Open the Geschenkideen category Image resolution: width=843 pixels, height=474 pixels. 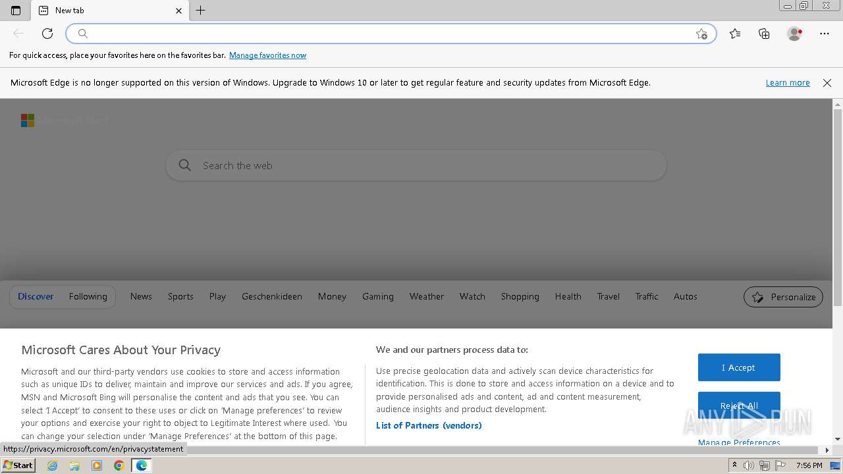click(x=272, y=297)
